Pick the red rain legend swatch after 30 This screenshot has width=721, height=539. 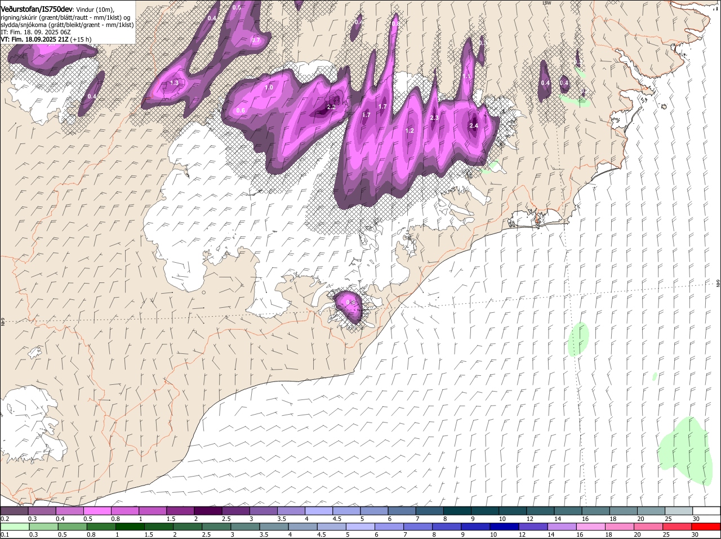click(707, 527)
